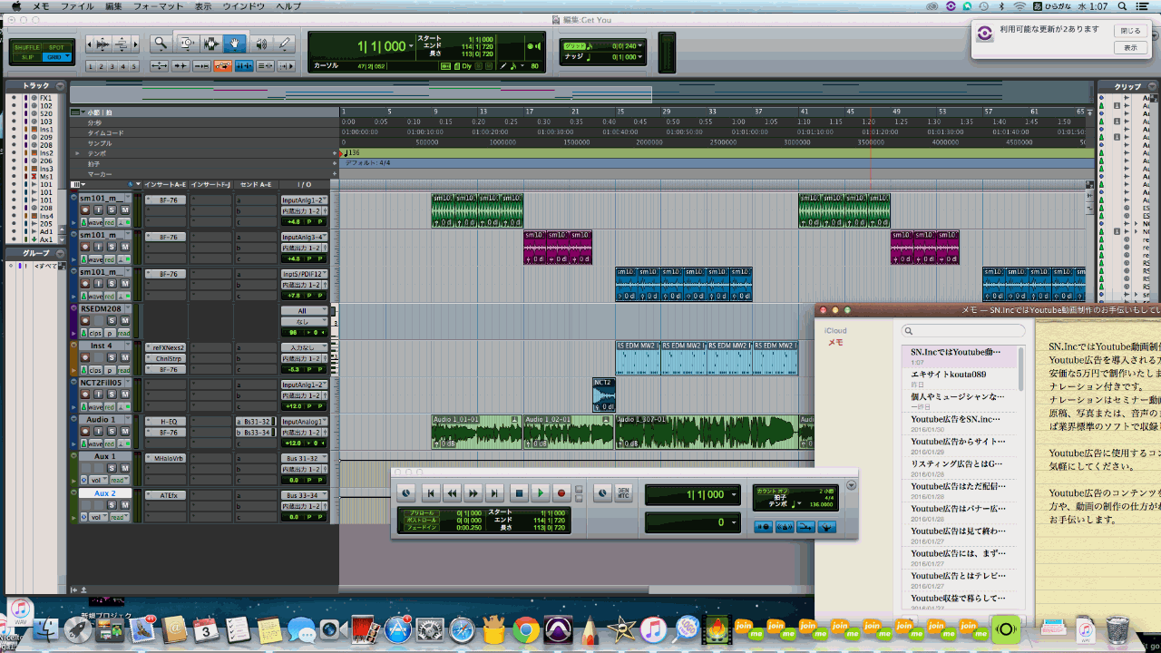Open RSEDM208 input selector labeled All
1161x653 pixels.
tap(304, 311)
